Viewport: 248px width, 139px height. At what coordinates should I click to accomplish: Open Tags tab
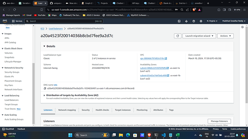[x=171, y=110]
